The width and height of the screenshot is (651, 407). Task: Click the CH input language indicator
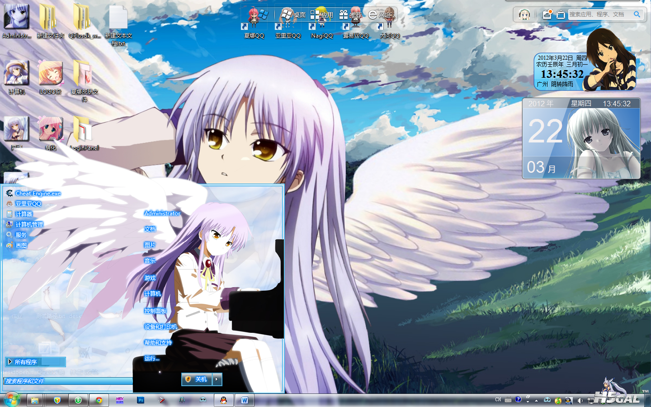[x=498, y=400]
